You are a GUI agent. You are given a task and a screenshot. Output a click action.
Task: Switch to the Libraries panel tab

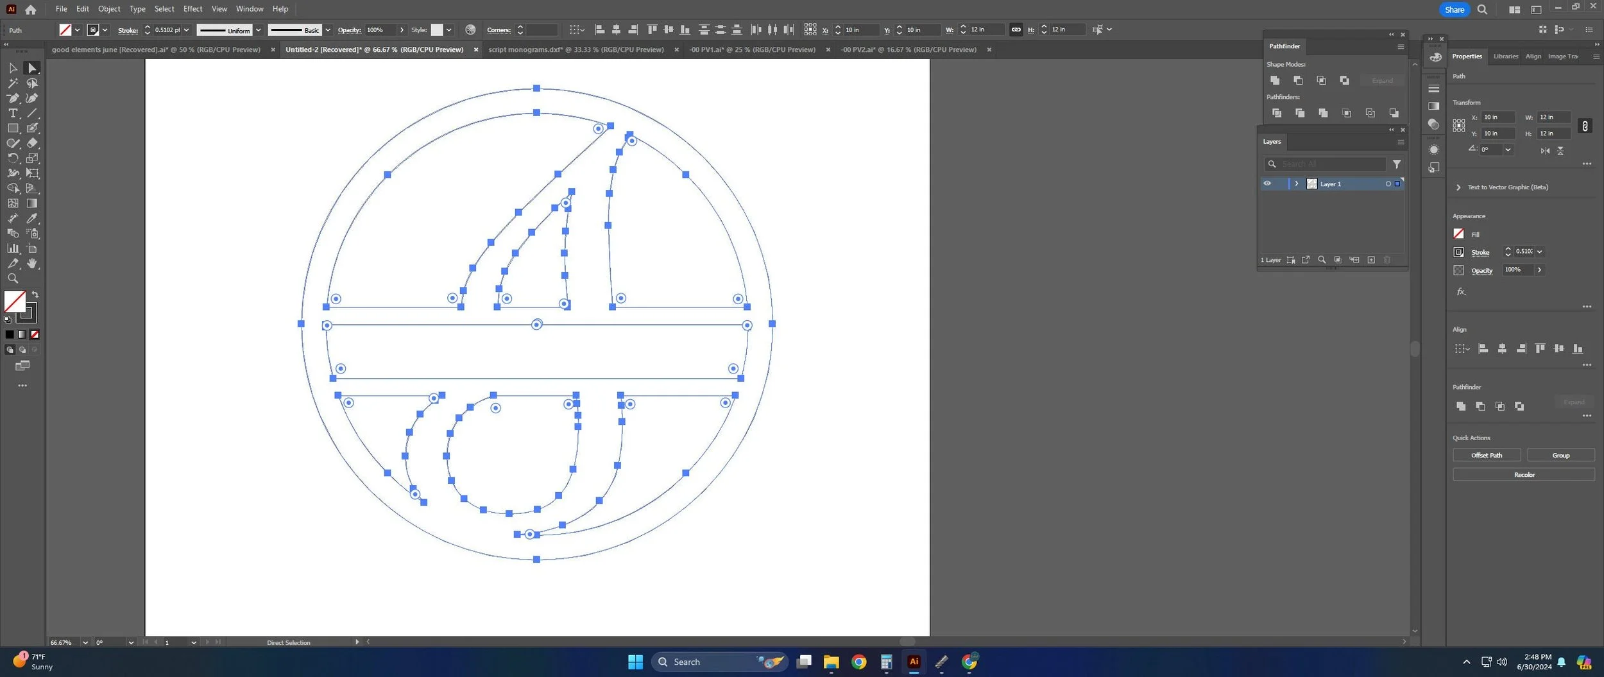(1505, 56)
